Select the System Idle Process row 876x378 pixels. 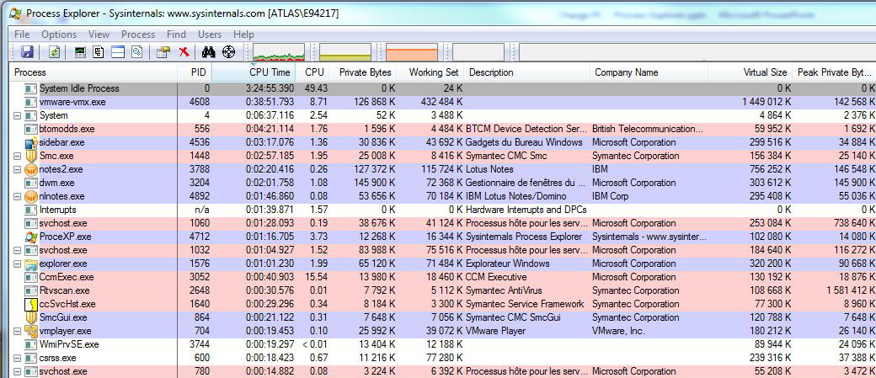[443, 88]
